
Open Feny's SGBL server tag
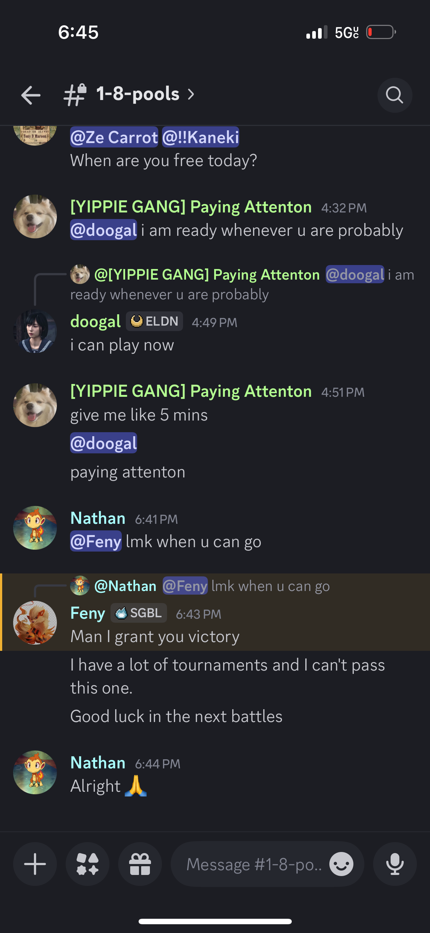click(139, 613)
